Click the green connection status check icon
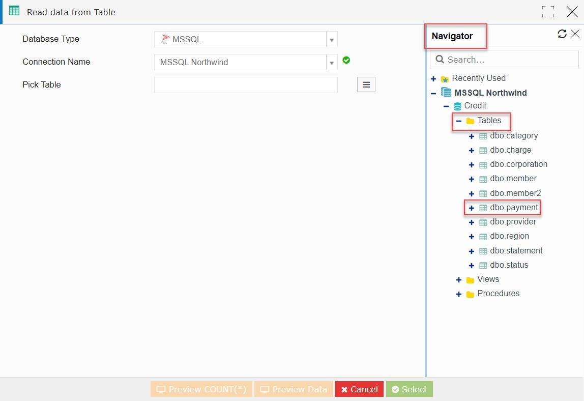 pos(346,60)
